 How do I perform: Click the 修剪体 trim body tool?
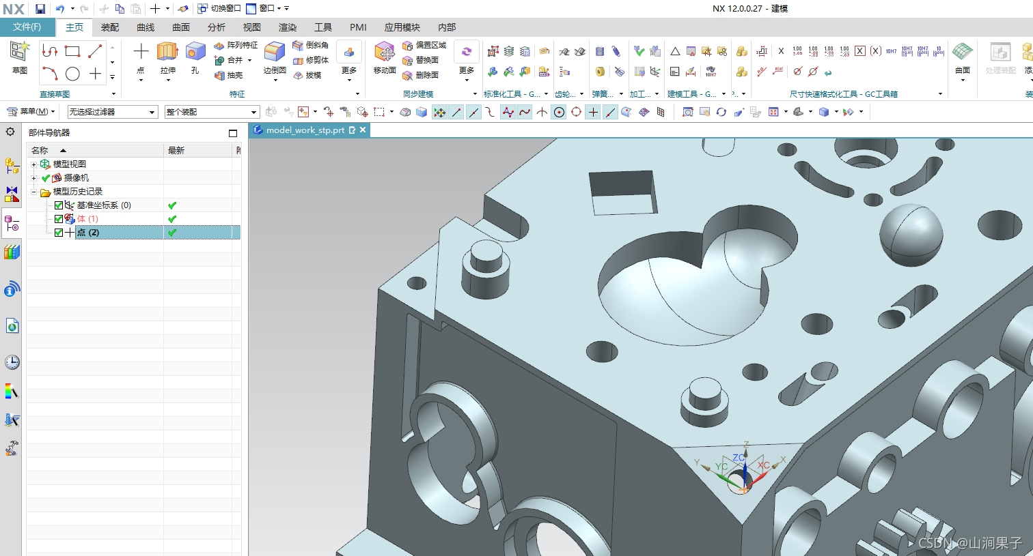311,60
